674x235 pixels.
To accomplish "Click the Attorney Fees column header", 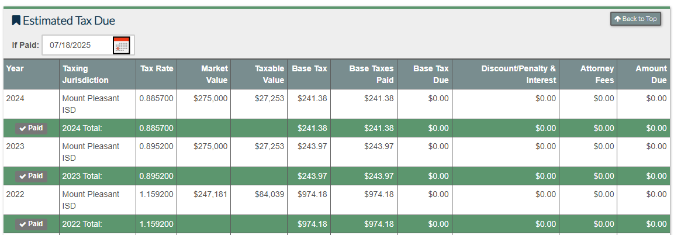I will 597,74.
